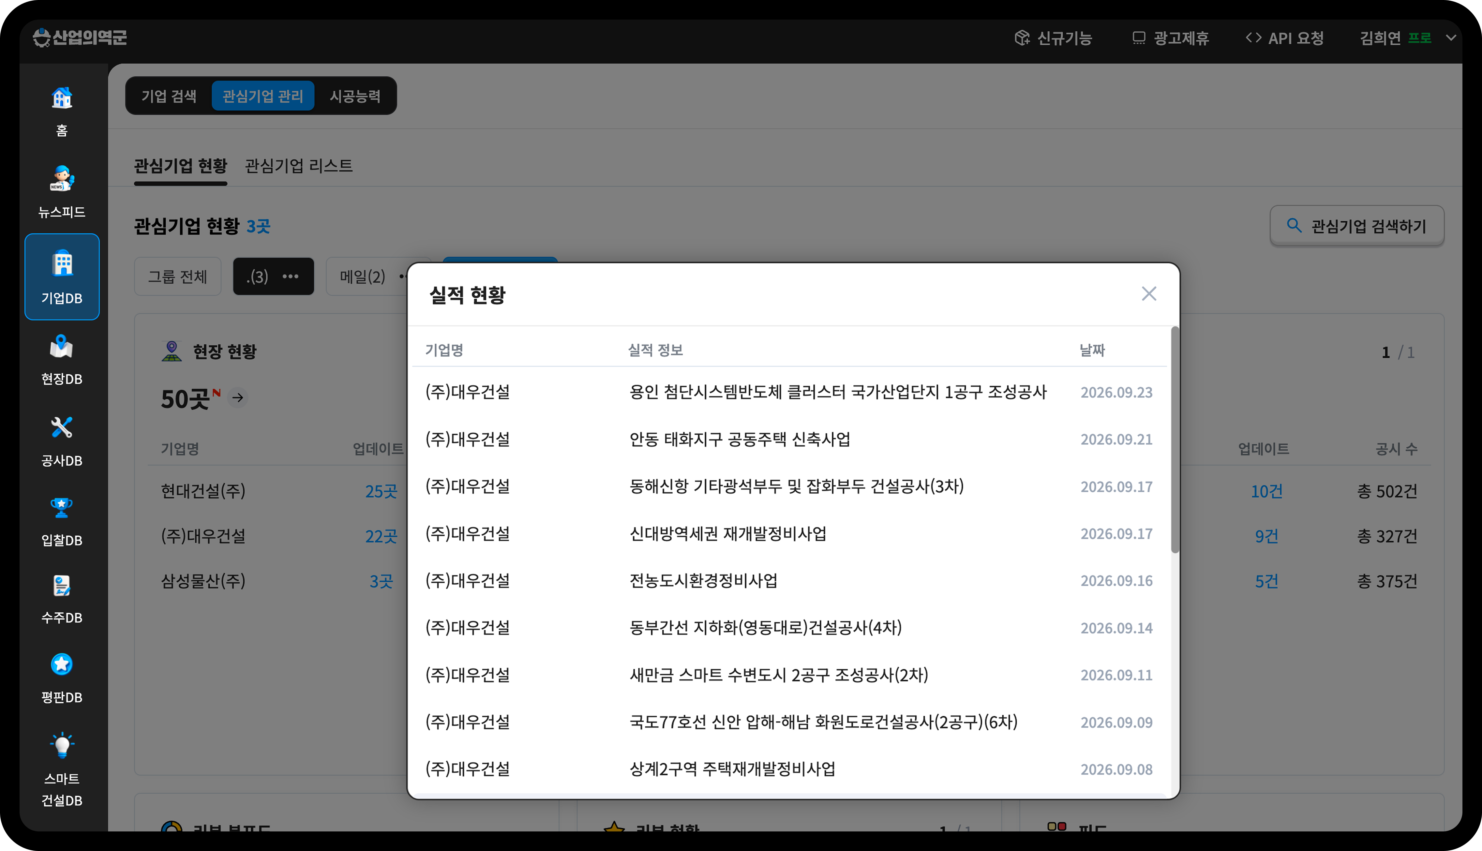Select row 전농도시환경정비사업
Screen dimensions: 1482x851
(x=789, y=580)
